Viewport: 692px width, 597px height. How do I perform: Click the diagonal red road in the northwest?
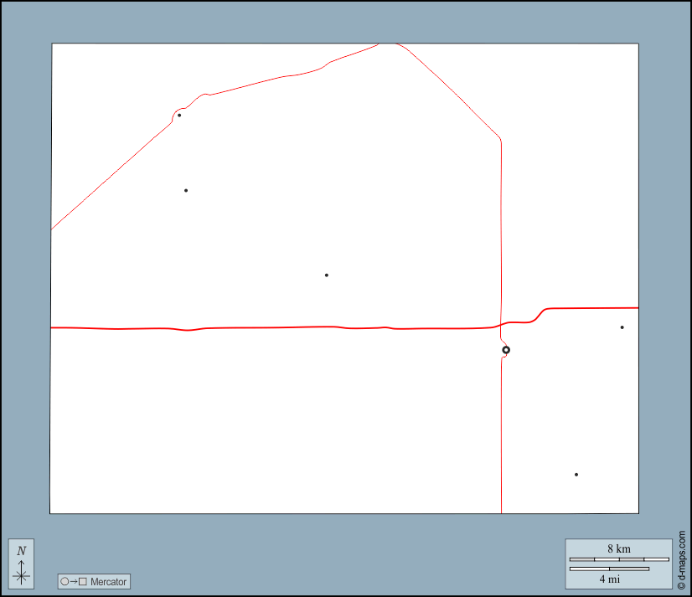[109, 177]
